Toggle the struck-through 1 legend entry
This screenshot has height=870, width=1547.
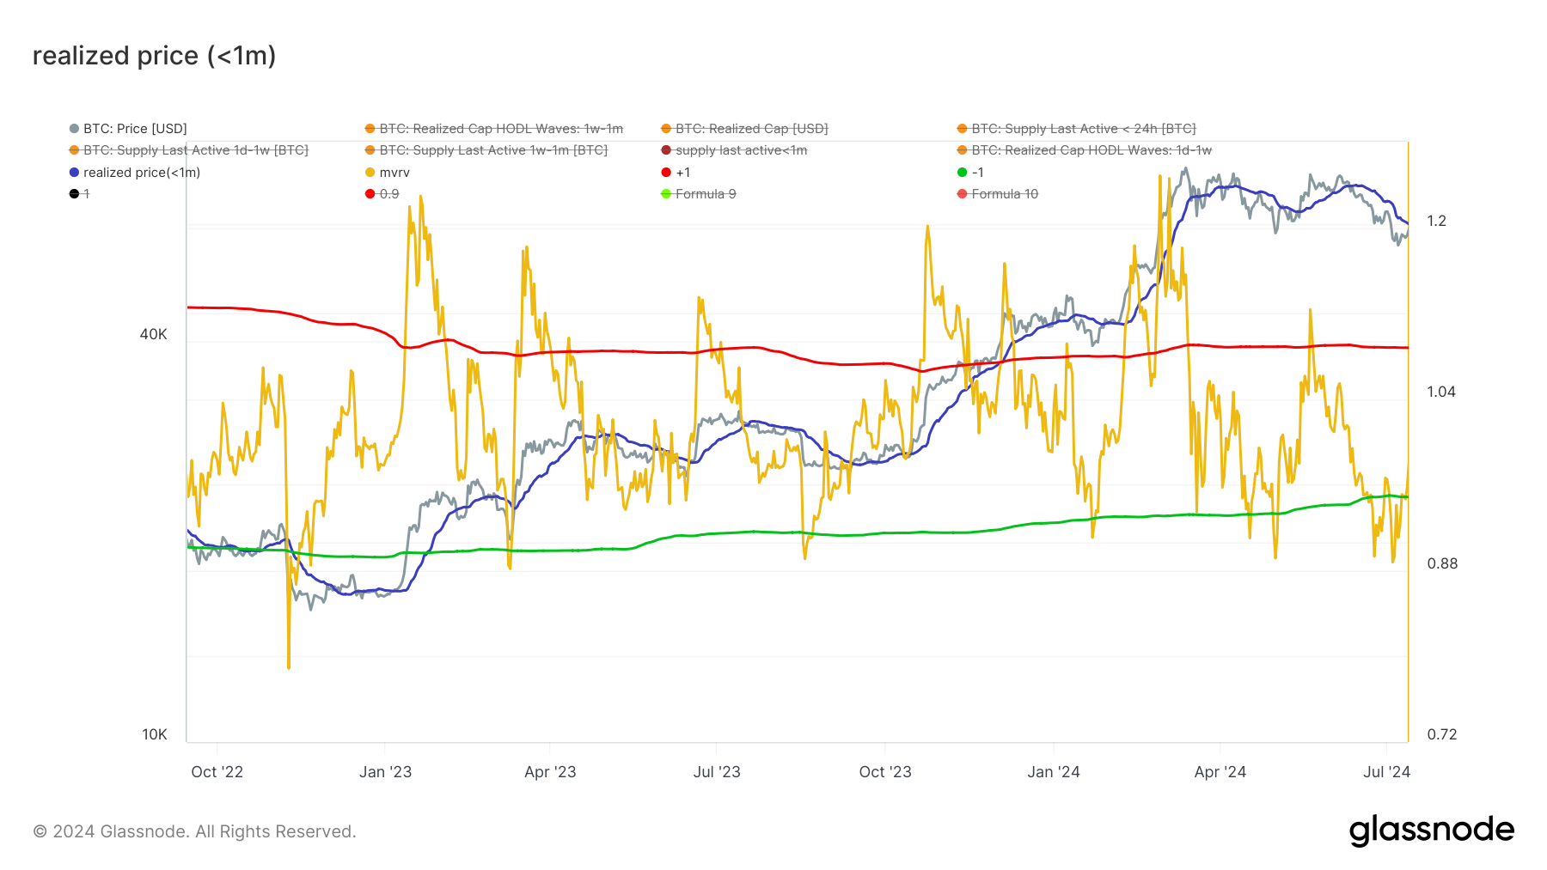79,194
